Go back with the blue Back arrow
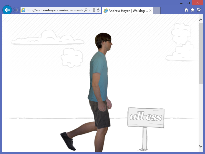Image resolution: width=205 pixels, height=154 pixels. (7, 10)
